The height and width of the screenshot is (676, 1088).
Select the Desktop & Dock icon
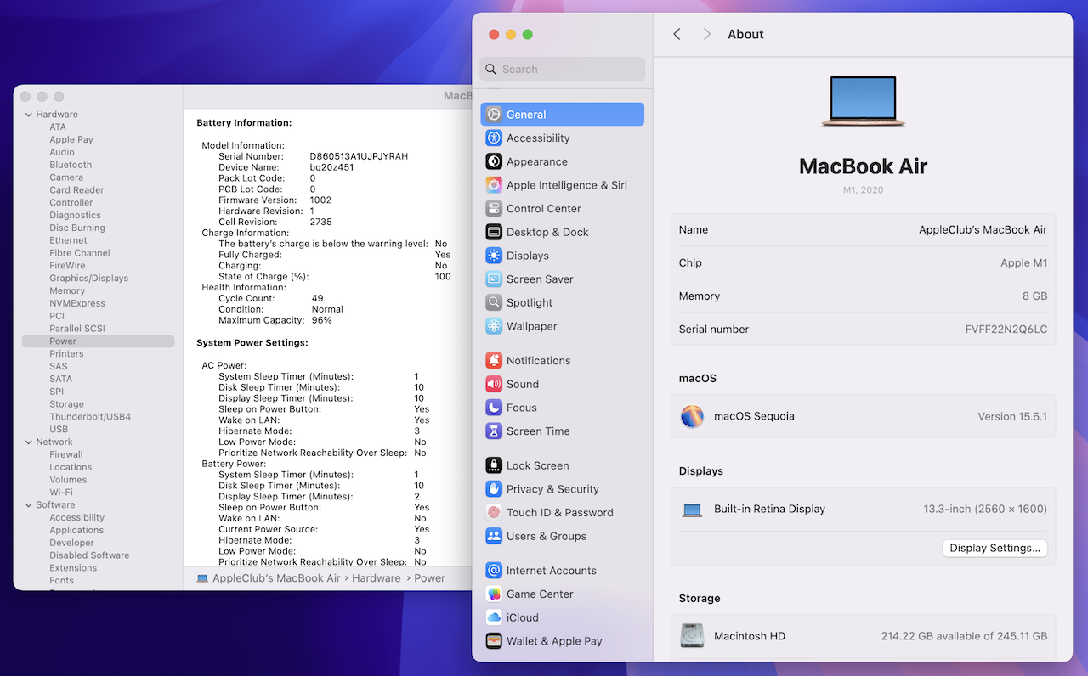(494, 232)
